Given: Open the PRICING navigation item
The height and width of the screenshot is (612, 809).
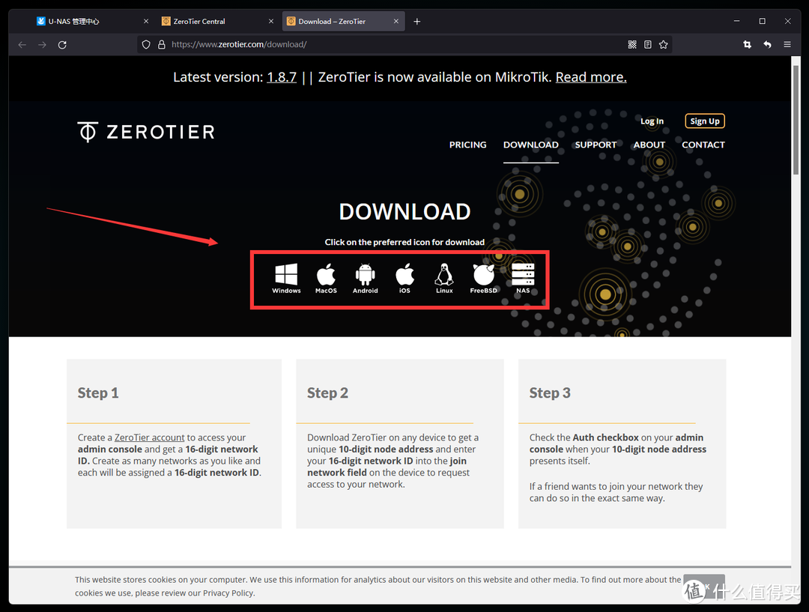Looking at the screenshot, I should (x=467, y=145).
